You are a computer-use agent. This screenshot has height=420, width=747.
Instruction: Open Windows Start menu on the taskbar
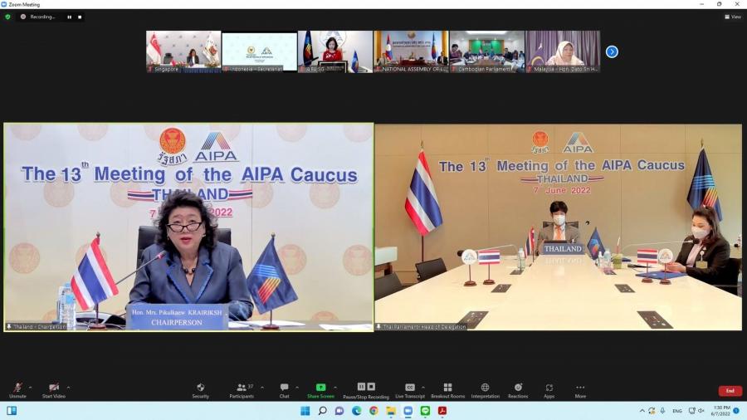click(x=305, y=411)
